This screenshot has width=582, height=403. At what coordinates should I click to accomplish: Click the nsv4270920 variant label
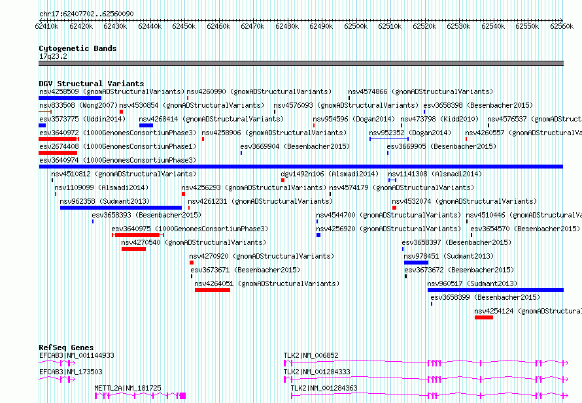[262, 256]
